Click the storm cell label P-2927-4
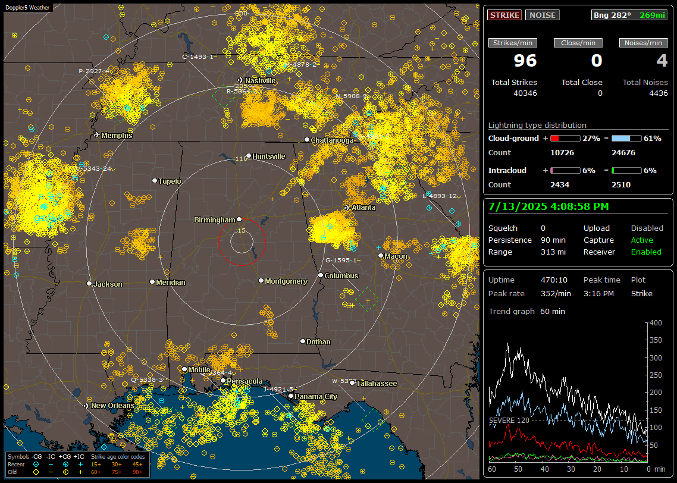 pyautogui.click(x=93, y=71)
